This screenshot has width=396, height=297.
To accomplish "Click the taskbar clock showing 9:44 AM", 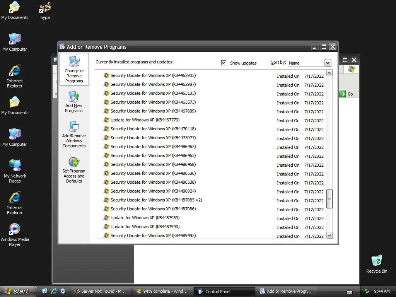I will 382,291.
